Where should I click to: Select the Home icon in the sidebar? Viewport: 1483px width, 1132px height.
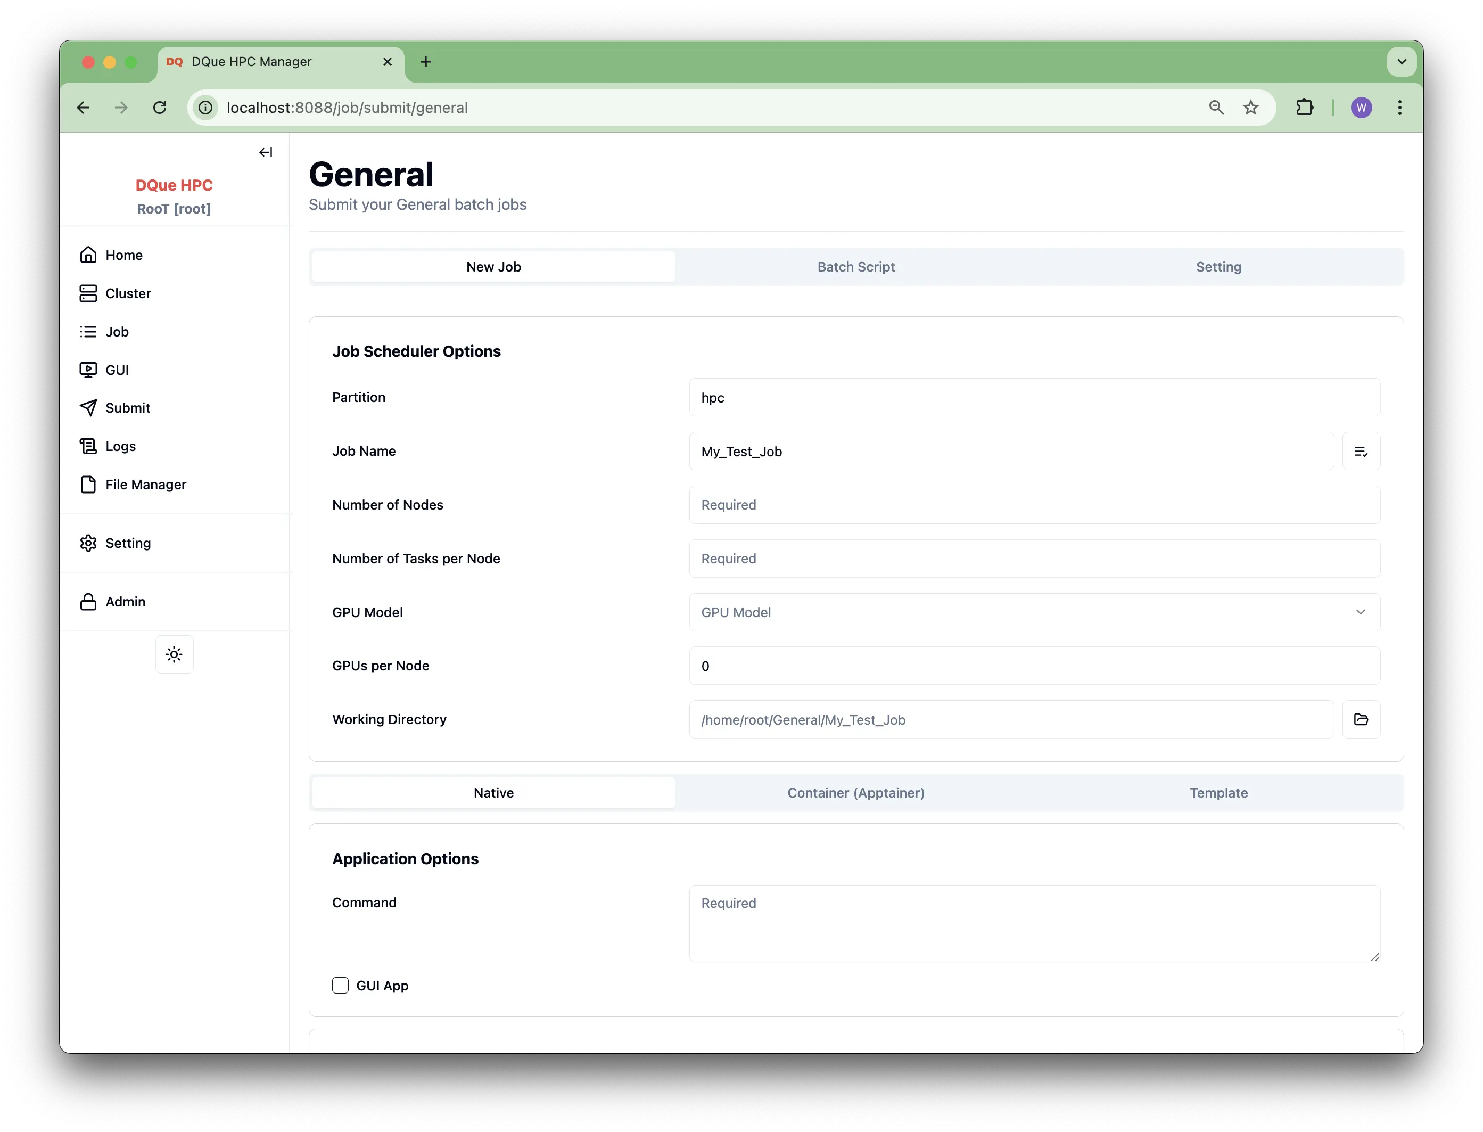tap(89, 255)
